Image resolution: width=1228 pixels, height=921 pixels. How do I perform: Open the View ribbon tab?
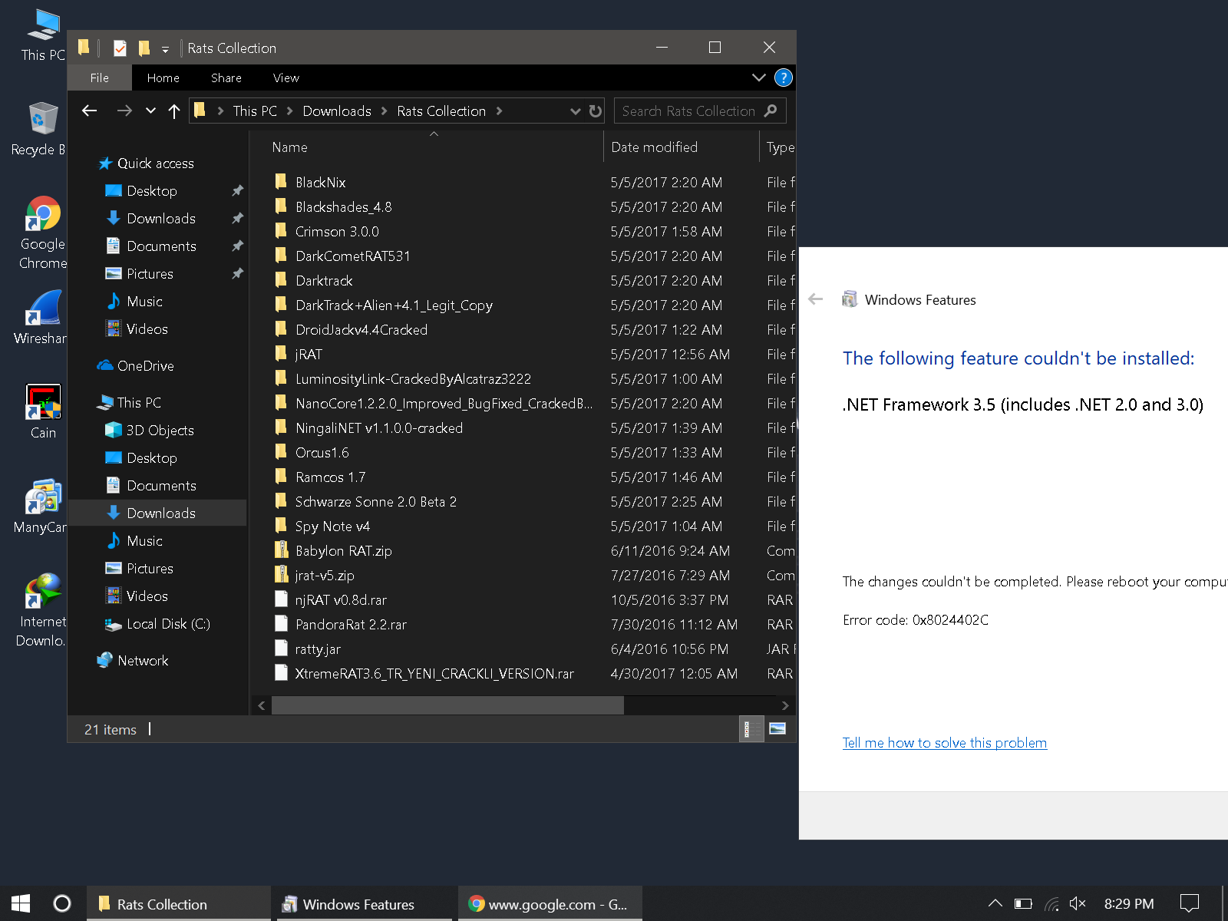click(x=286, y=78)
